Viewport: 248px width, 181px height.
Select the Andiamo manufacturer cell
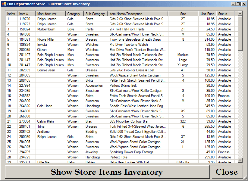(x=43, y=132)
